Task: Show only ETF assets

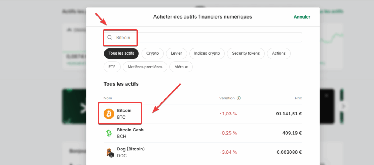Action: click(112, 67)
